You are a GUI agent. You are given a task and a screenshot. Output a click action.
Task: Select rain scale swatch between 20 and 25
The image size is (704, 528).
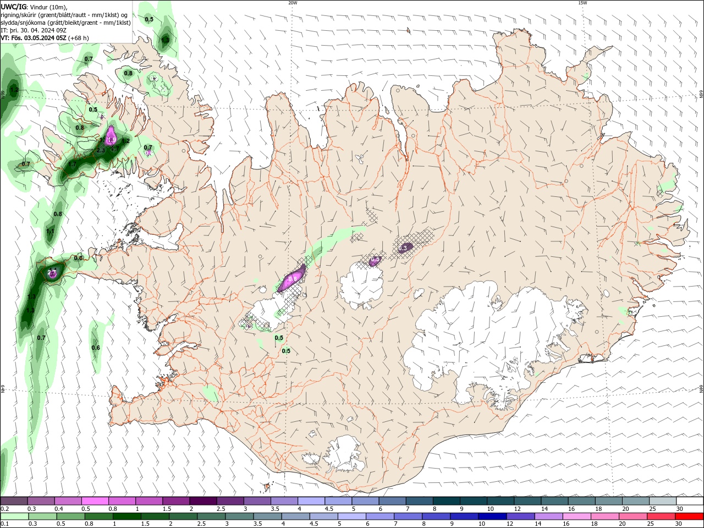632,516
